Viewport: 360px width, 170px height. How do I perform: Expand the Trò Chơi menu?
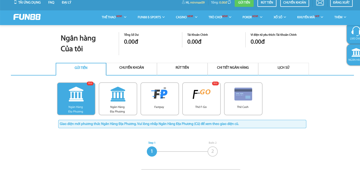(x=220, y=17)
